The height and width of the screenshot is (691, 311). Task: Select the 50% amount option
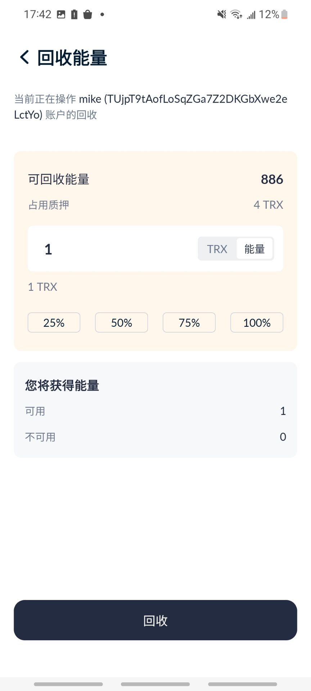pyautogui.click(x=121, y=322)
